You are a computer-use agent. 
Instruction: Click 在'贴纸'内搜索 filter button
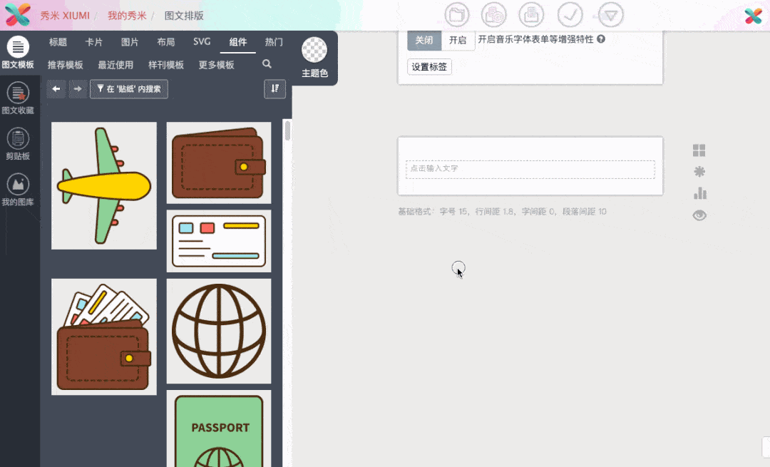click(128, 89)
